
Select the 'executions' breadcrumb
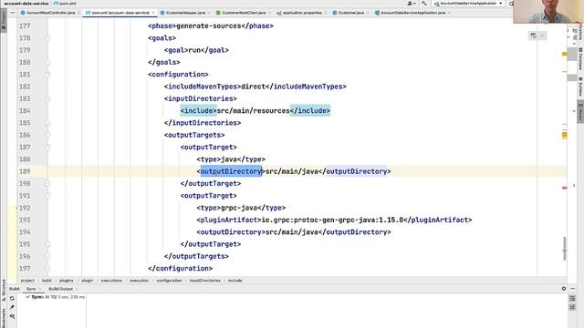pos(111,281)
